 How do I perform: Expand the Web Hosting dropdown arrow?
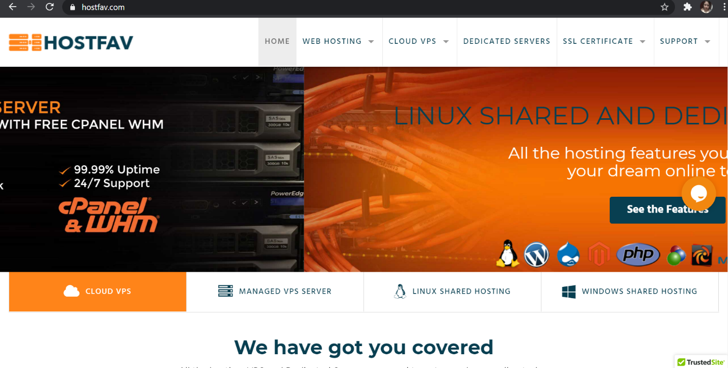[x=371, y=41]
